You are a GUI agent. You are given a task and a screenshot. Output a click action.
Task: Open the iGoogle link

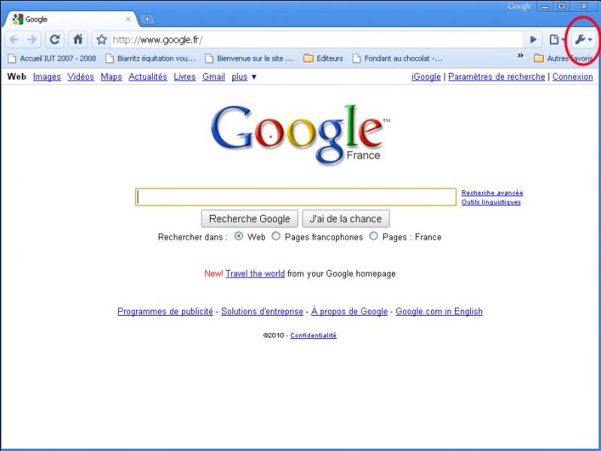tap(426, 77)
